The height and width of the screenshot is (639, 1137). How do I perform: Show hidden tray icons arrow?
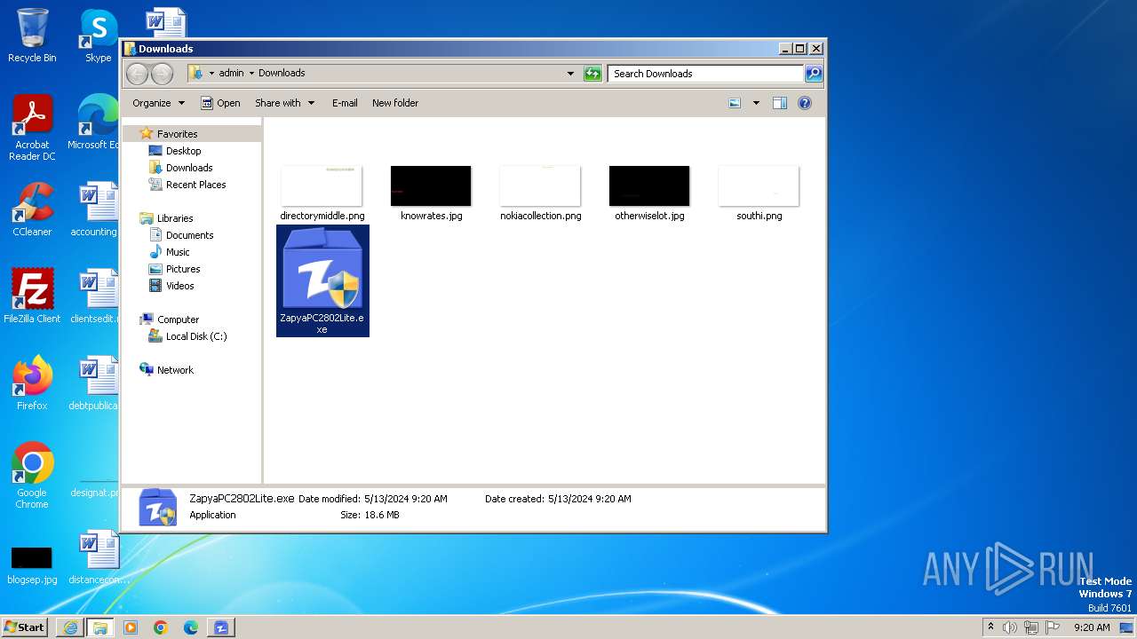click(x=990, y=627)
